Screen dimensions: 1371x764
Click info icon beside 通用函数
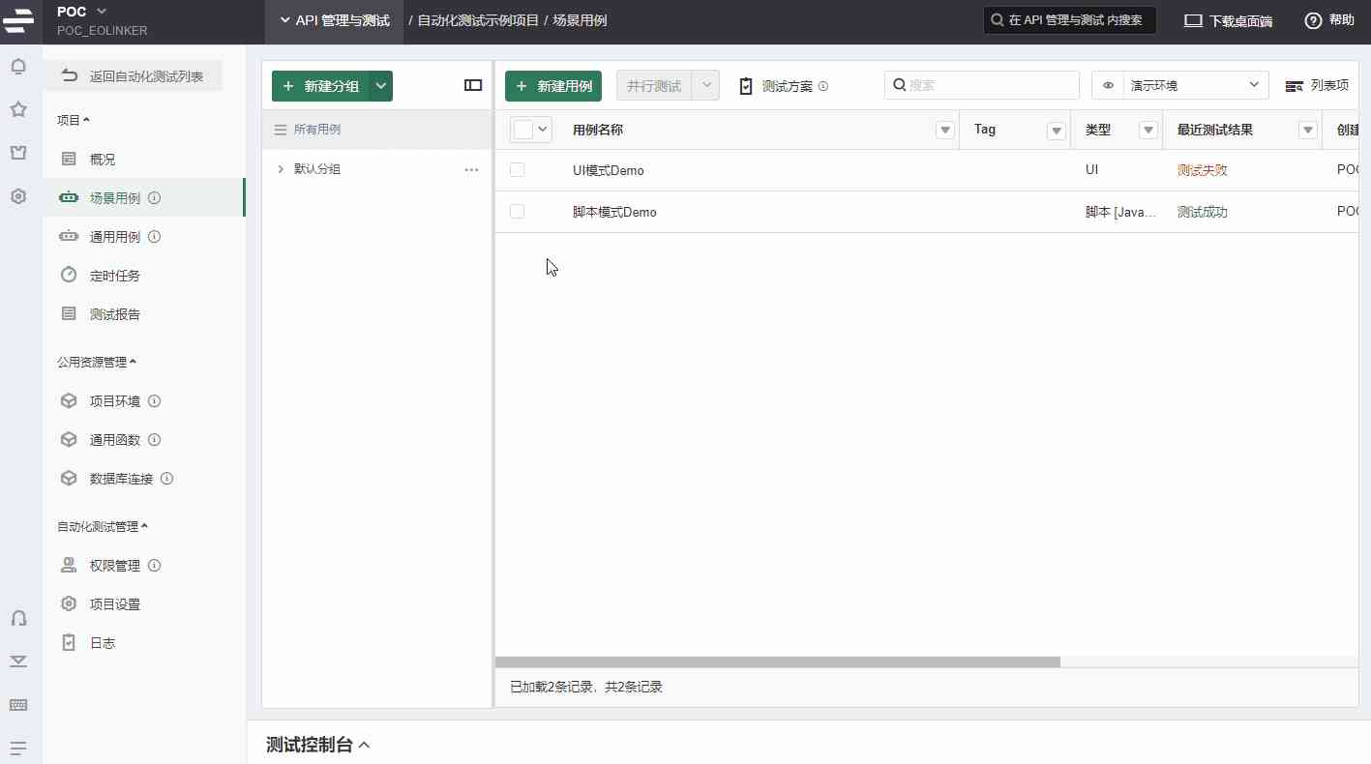pos(155,440)
